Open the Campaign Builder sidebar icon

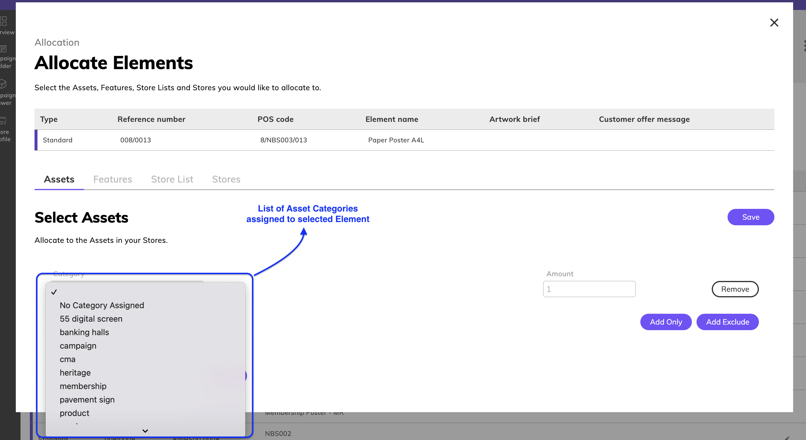coord(4,49)
